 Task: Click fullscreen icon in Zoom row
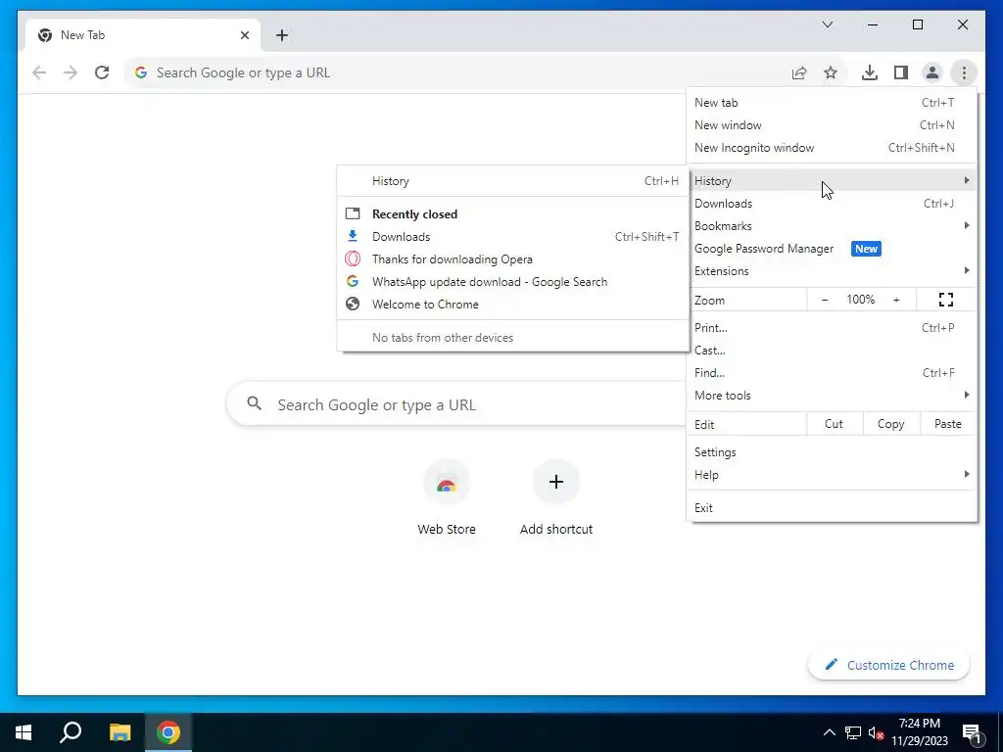(946, 300)
